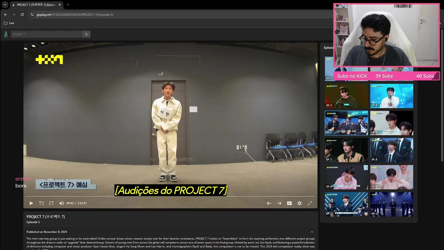Open the EP.10 thumbnail

coord(392,177)
